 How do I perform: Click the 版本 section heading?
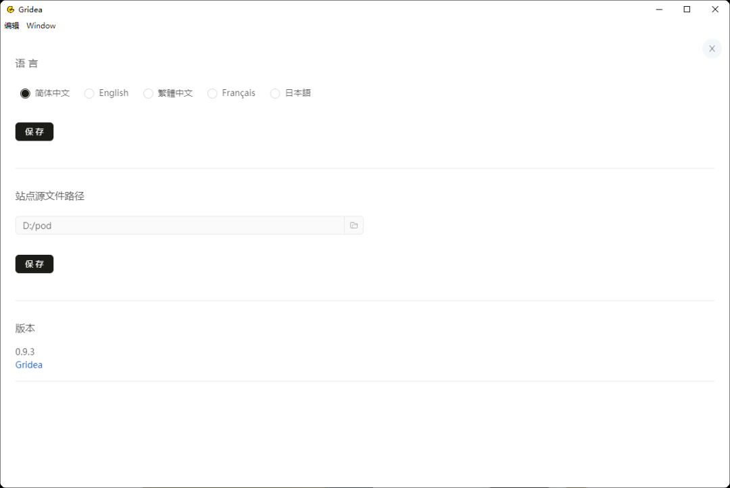coord(24,328)
